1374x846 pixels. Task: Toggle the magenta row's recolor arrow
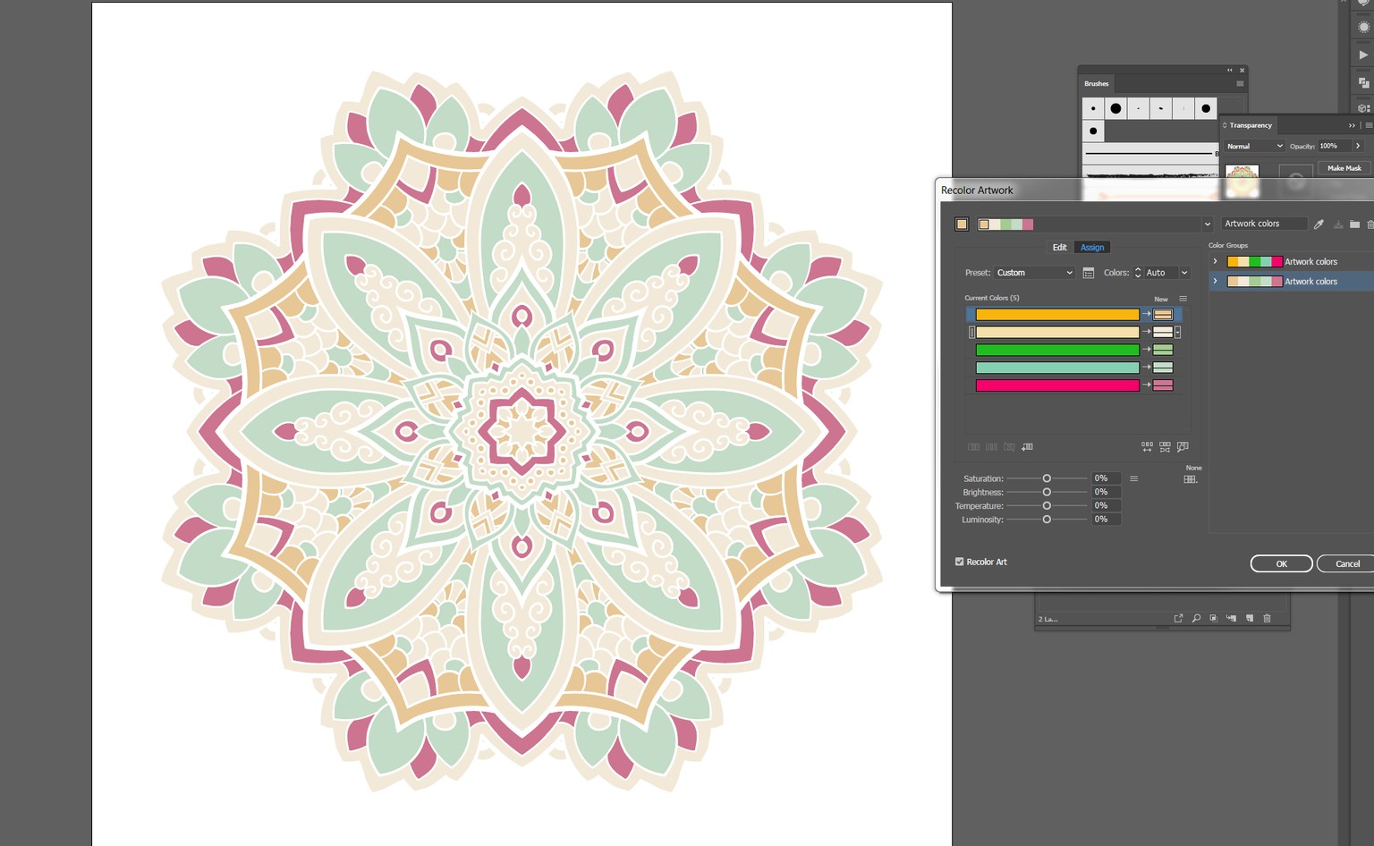pyautogui.click(x=1147, y=385)
